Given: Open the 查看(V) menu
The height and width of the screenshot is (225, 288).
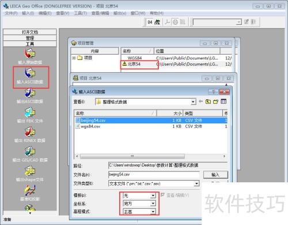Looking at the screenshot, I should (63, 13).
